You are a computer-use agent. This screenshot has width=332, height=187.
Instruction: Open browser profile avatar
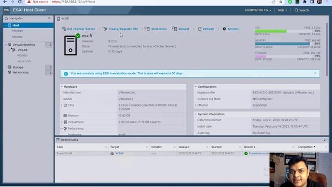click(320, 2)
